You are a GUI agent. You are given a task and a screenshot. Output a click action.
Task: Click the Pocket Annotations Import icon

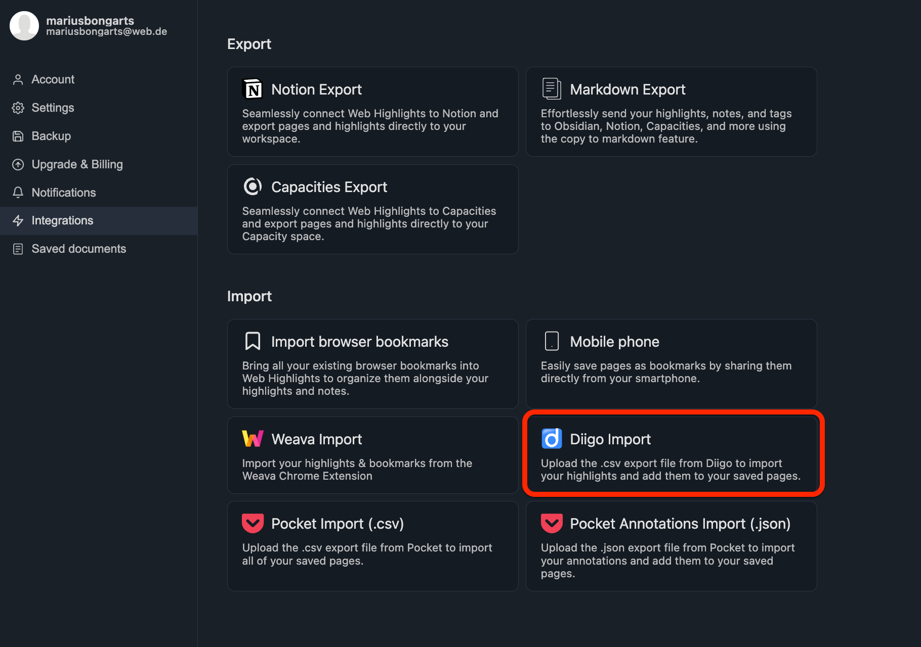pos(552,523)
